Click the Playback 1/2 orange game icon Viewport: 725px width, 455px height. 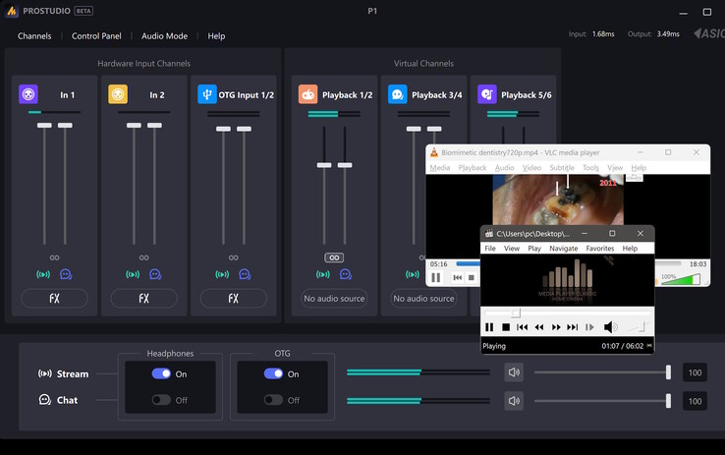[307, 94]
